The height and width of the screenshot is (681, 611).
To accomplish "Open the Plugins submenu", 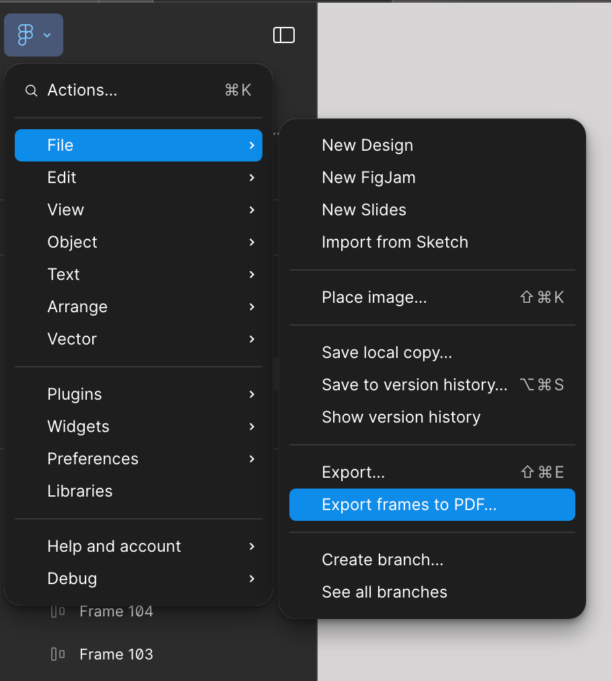I will coord(139,394).
